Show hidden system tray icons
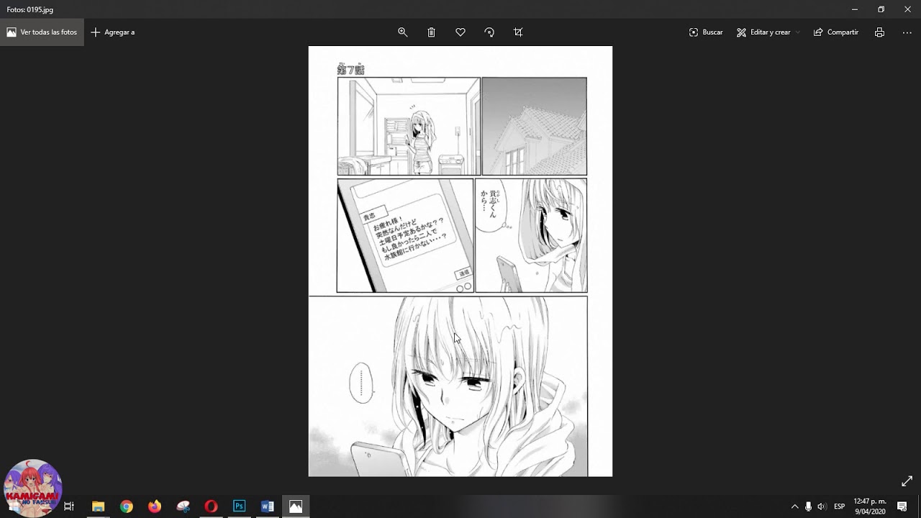This screenshot has width=921, height=518. click(794, 506)
